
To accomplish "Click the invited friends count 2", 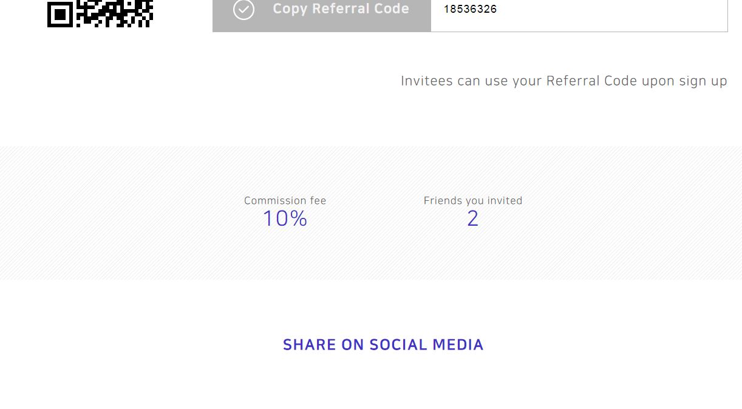I will (473, 218).
